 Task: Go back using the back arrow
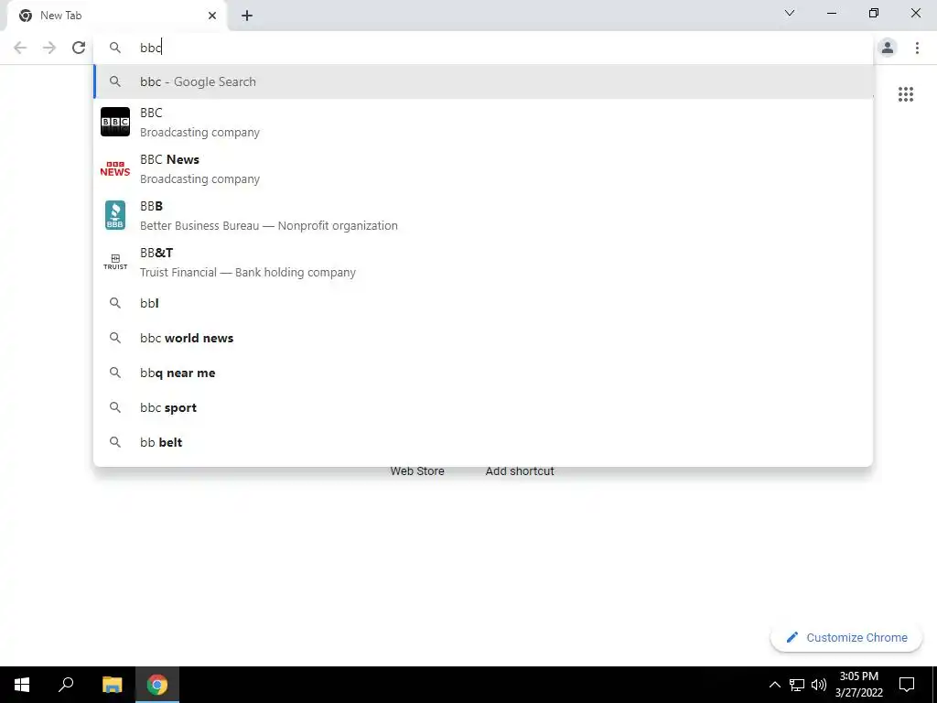[20, 48]
